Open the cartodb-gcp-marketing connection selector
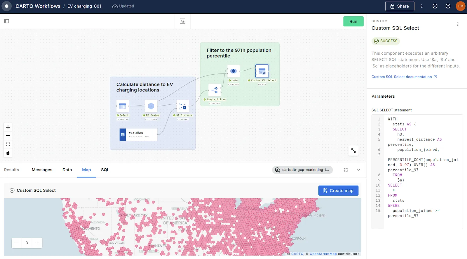 [x=302, y=170]
